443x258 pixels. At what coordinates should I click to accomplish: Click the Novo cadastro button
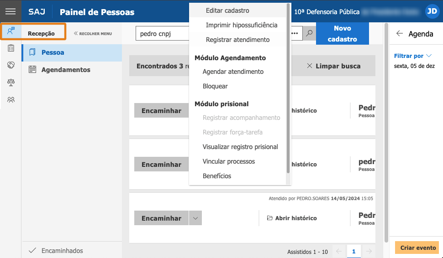(x=342, y=34)
